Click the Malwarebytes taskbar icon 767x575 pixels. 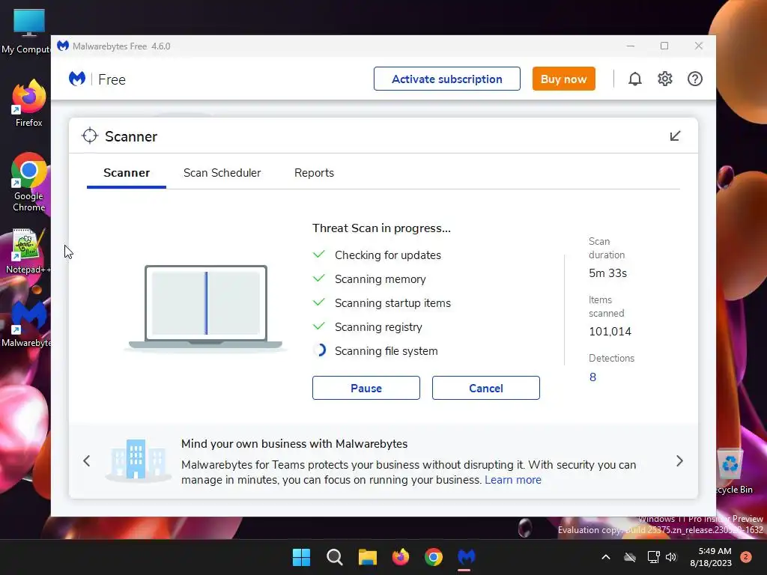point(466,557)
